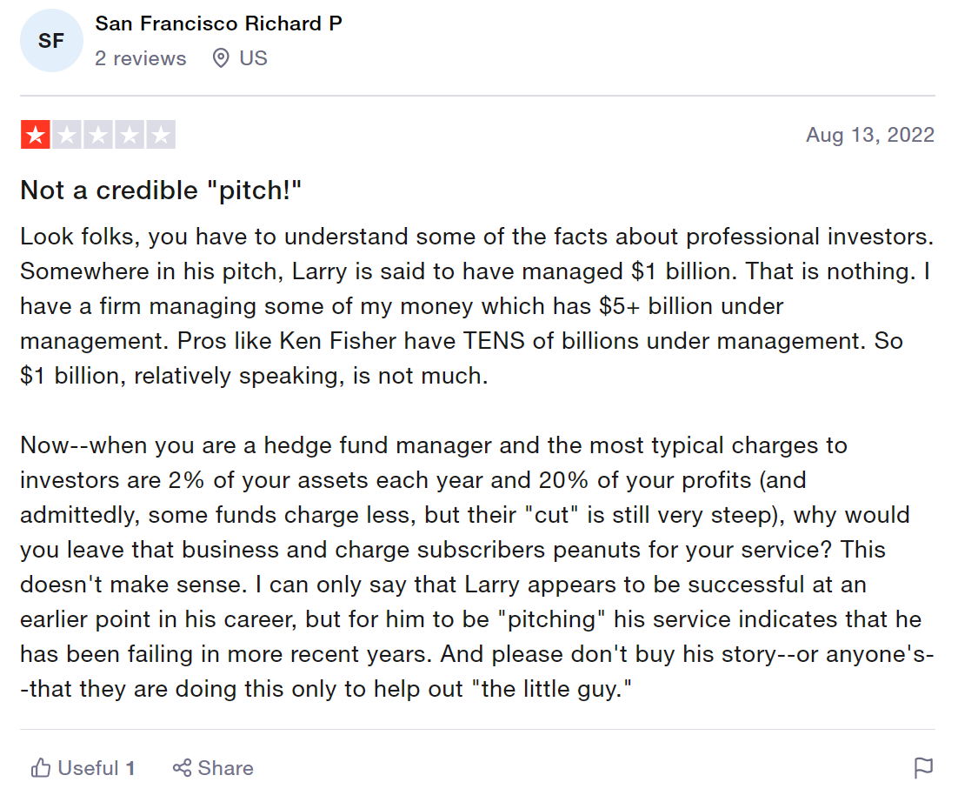This screenshot has width=958, height=802.
Task: Click the Share button text
Action: pyautogui.click(x=225, y=768)
